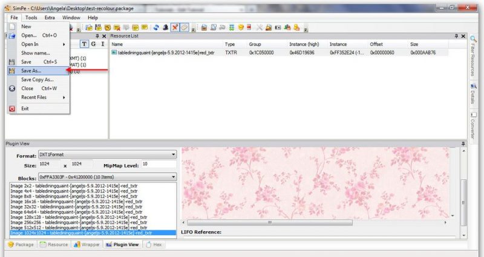Click the document magnifier toolbar icon
Viewport: 484px width, 257px height.
click(214, 28)
